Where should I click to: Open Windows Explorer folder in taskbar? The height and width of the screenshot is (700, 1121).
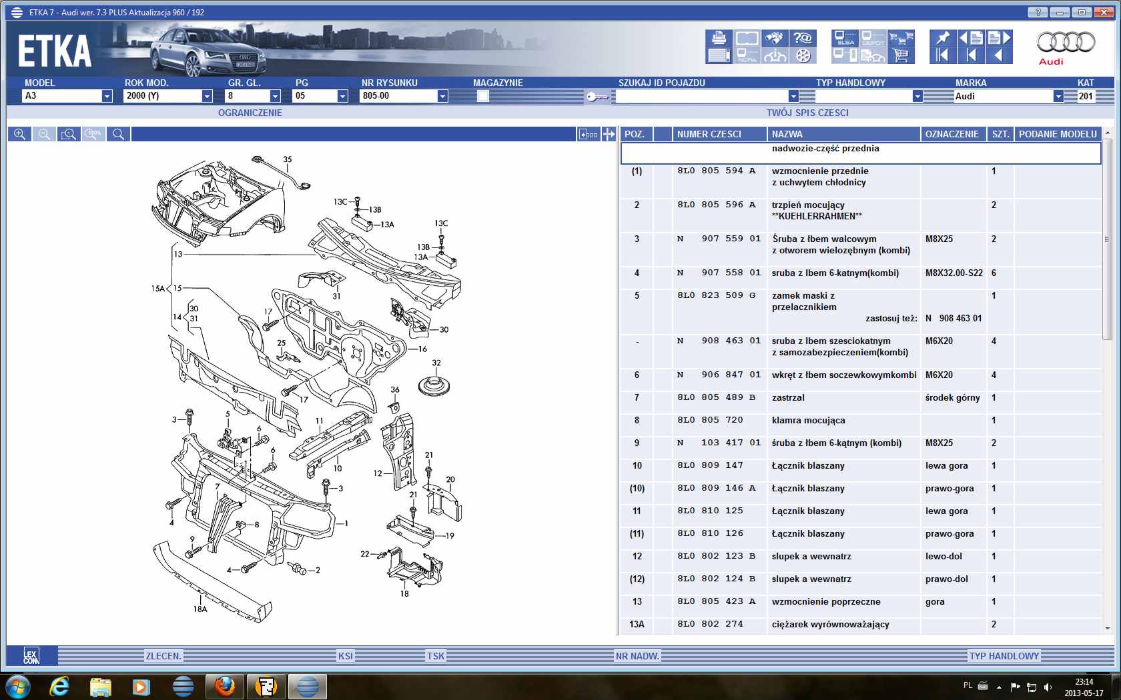click(101, 686)
